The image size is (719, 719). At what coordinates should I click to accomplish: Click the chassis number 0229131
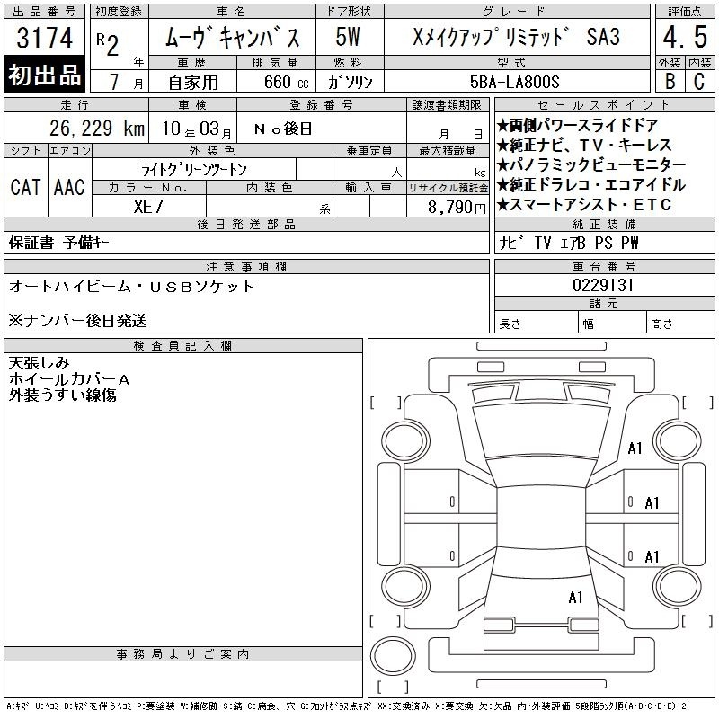click(603, 285)
